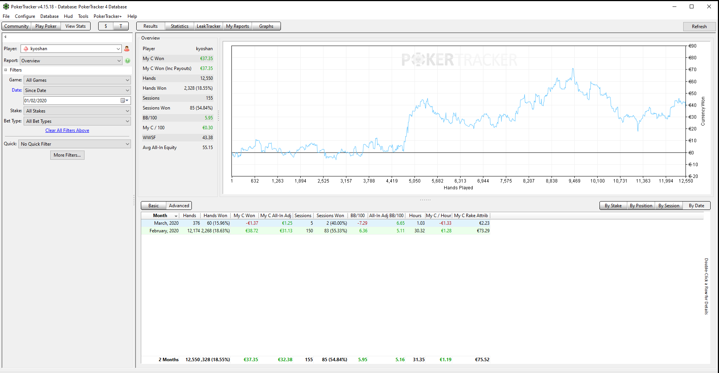Sort by the BB/100 column header
The height and width of the screenshot is (373, 719).
click(x=358, y=216)
